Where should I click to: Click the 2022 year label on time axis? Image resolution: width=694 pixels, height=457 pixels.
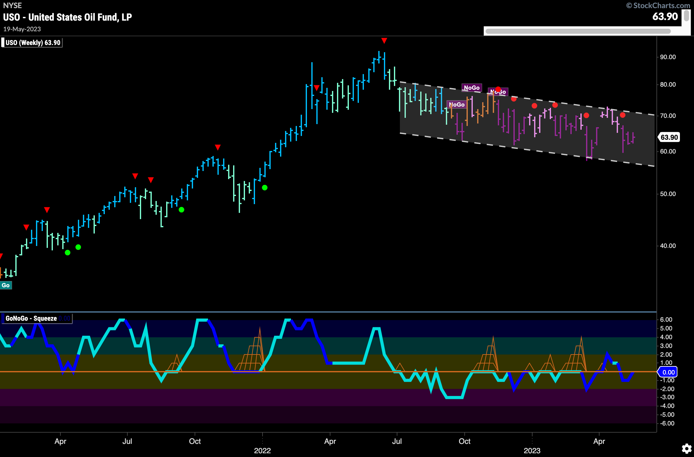(x=262, y=450)
